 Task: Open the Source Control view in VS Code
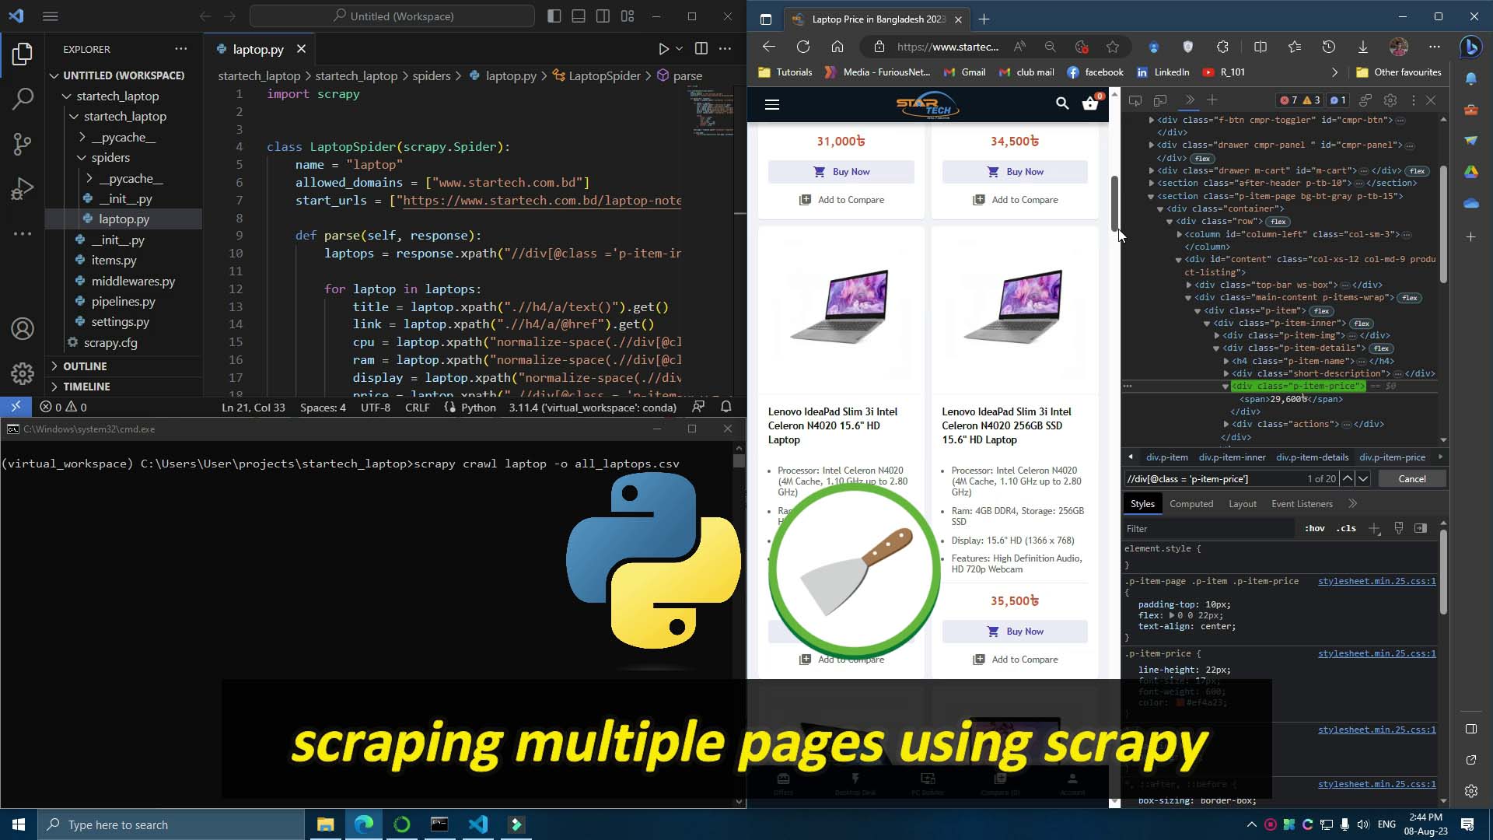pyautogui.click(x=23, y=144)
